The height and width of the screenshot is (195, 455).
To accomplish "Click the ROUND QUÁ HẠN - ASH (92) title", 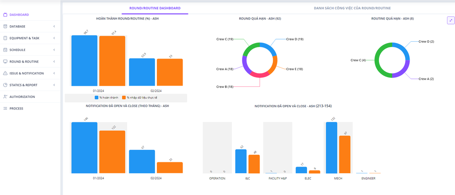I will tap(259, 19).
